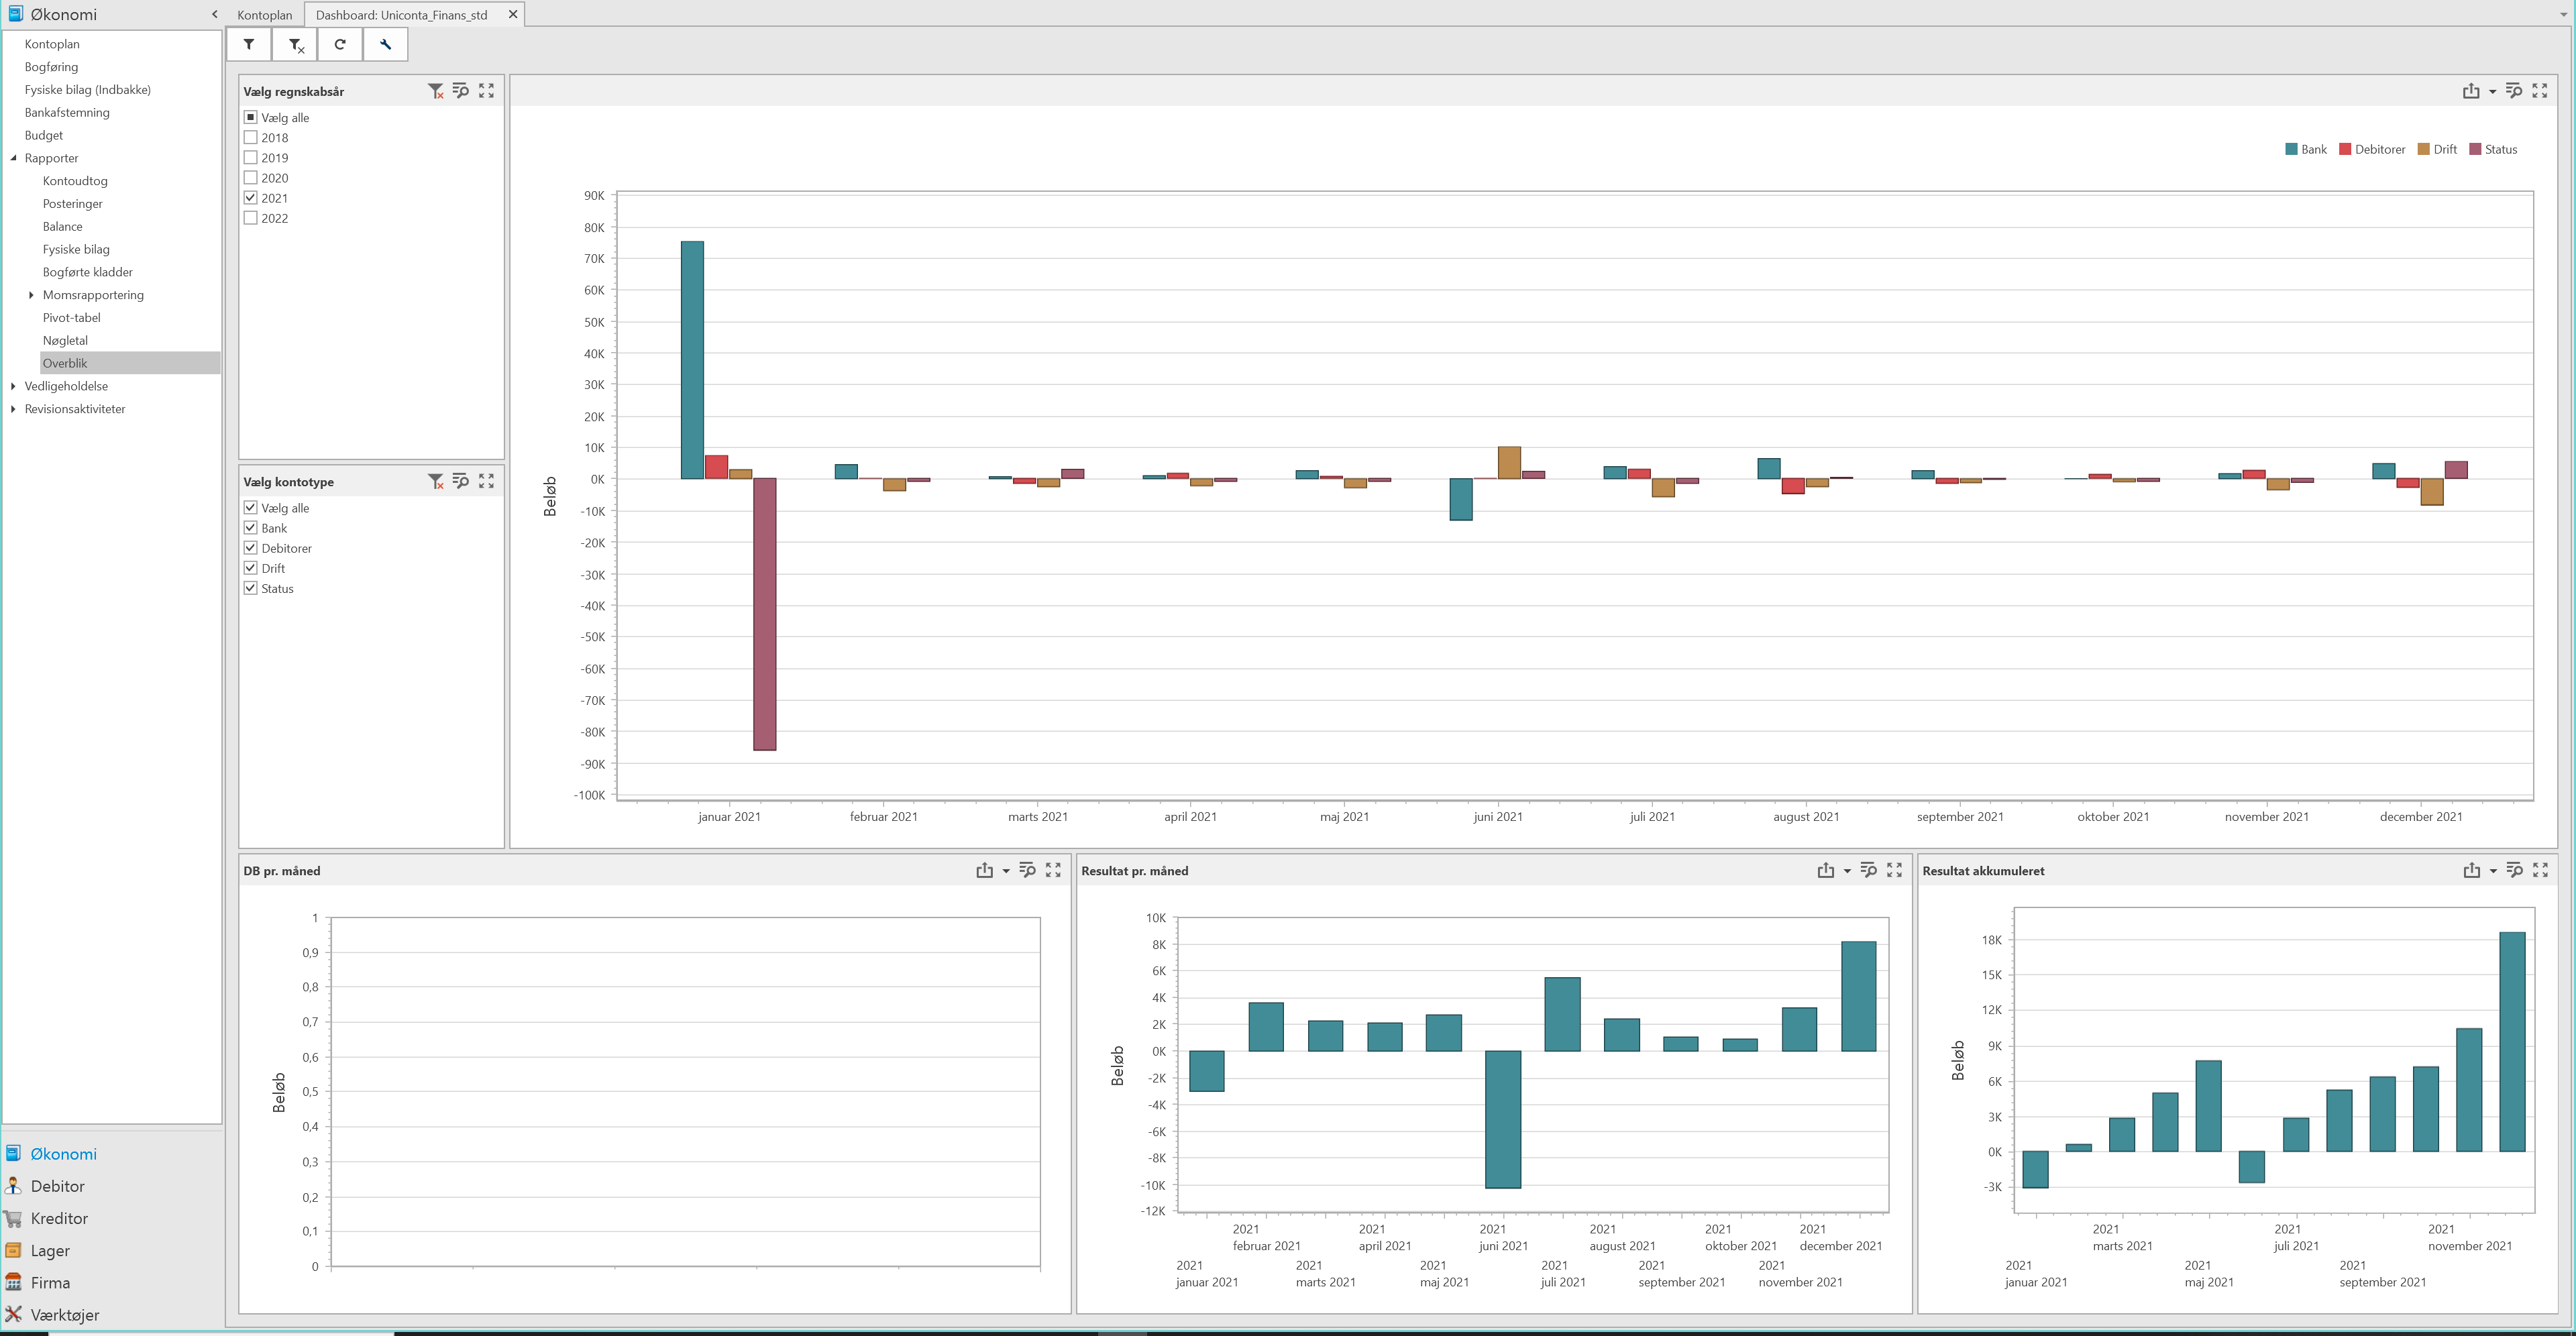Open the Kreditor module
Image resolution: width=2576 pixels, height=1336 pixels.
pos(59,1218)
